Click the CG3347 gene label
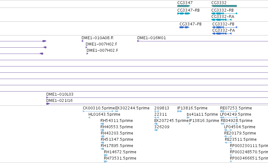This screenshot has width=268, height=163. [185, 3]
